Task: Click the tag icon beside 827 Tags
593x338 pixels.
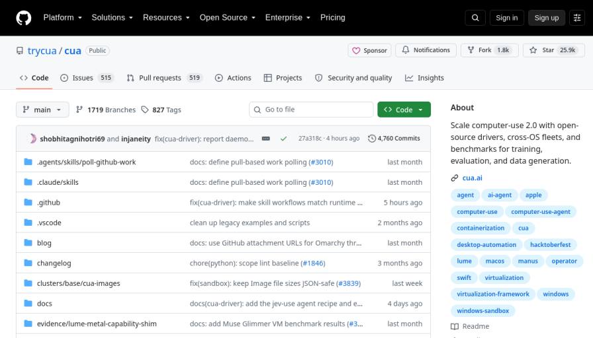Action: click(145, 110)
